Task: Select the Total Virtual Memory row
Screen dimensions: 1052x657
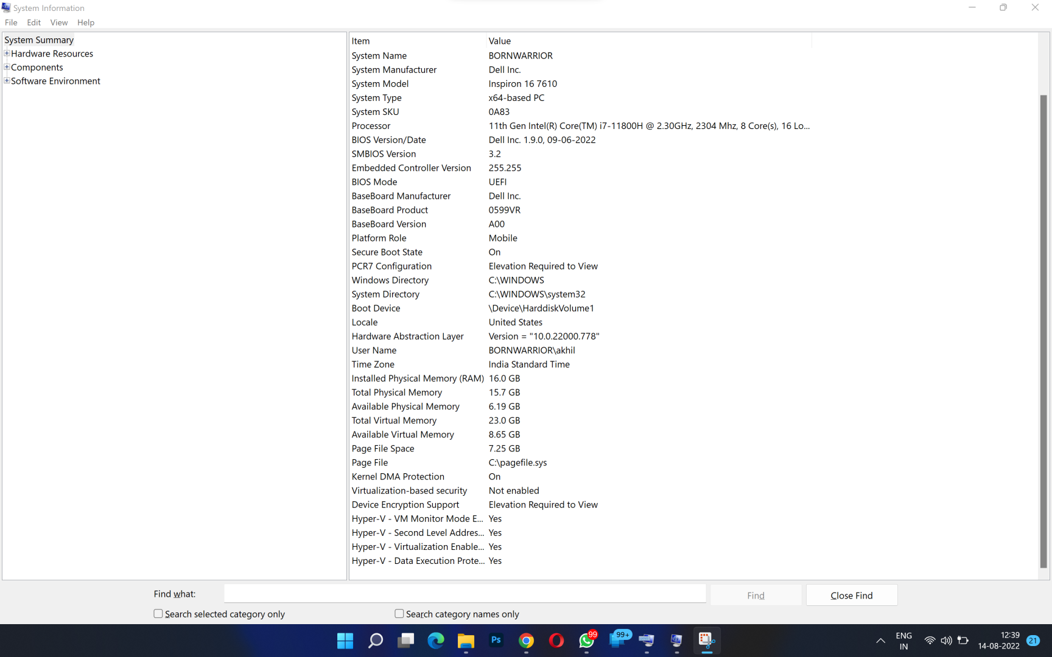Action: [580, 420]
